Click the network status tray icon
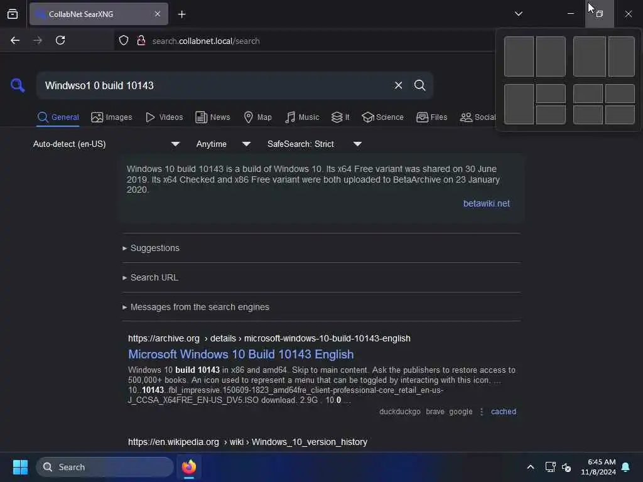The image size is (643, 482). tap(550, 467)
